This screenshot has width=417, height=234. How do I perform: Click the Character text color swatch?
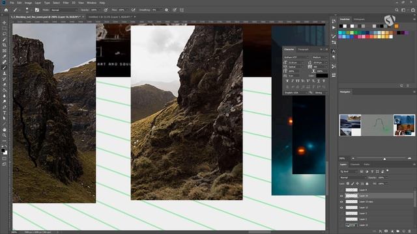pos(321,75)
